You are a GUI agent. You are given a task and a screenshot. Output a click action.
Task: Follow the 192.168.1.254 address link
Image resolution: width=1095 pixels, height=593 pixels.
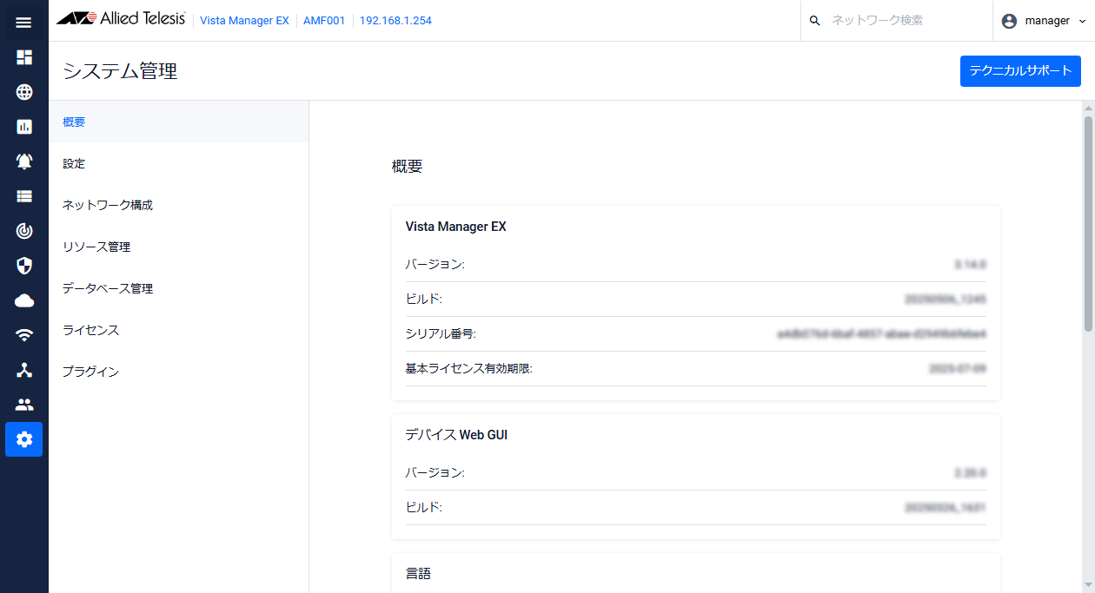395,21
